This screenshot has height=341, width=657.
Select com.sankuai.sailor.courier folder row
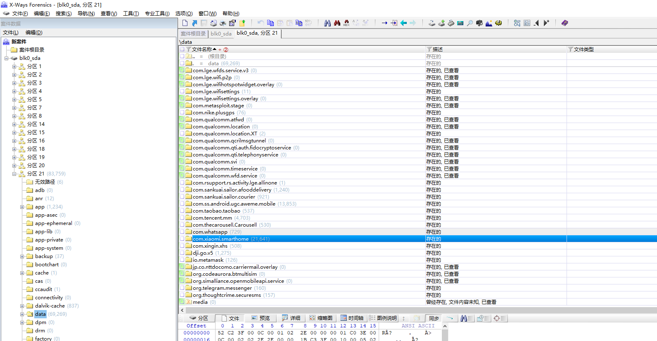point(418,197)
